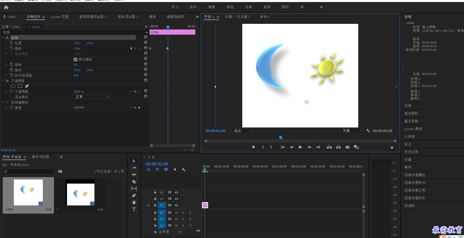The height and width of the screenshot is (238, 464).
Task: Collapse the 运动 motion effect
Action: tap(3, 38)
